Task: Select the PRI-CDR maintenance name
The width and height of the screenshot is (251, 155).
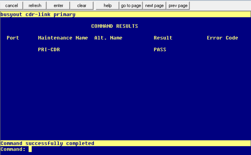Action: click(x=49, y=50)
